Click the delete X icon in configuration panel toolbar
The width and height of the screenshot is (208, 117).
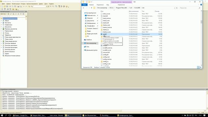tap(16, 14)
